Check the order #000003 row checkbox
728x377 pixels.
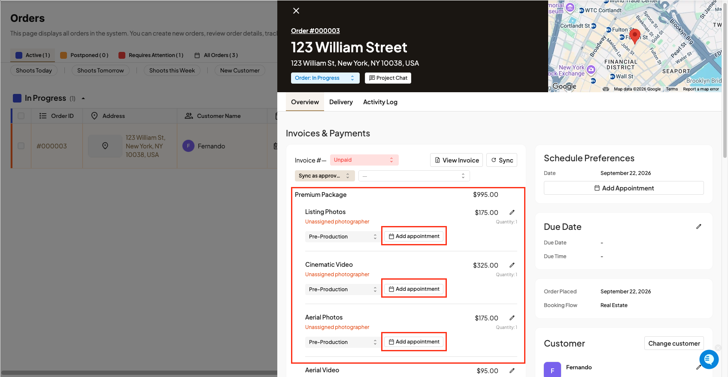coord(21,146)
